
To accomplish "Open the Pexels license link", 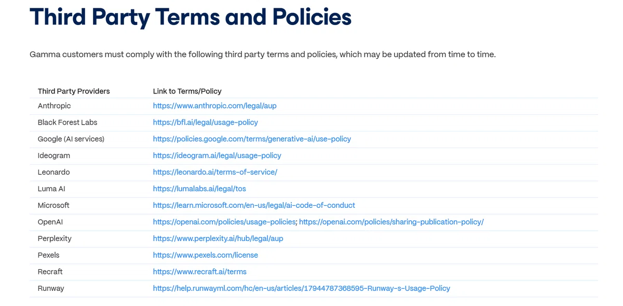I will (x=206, y=255).
